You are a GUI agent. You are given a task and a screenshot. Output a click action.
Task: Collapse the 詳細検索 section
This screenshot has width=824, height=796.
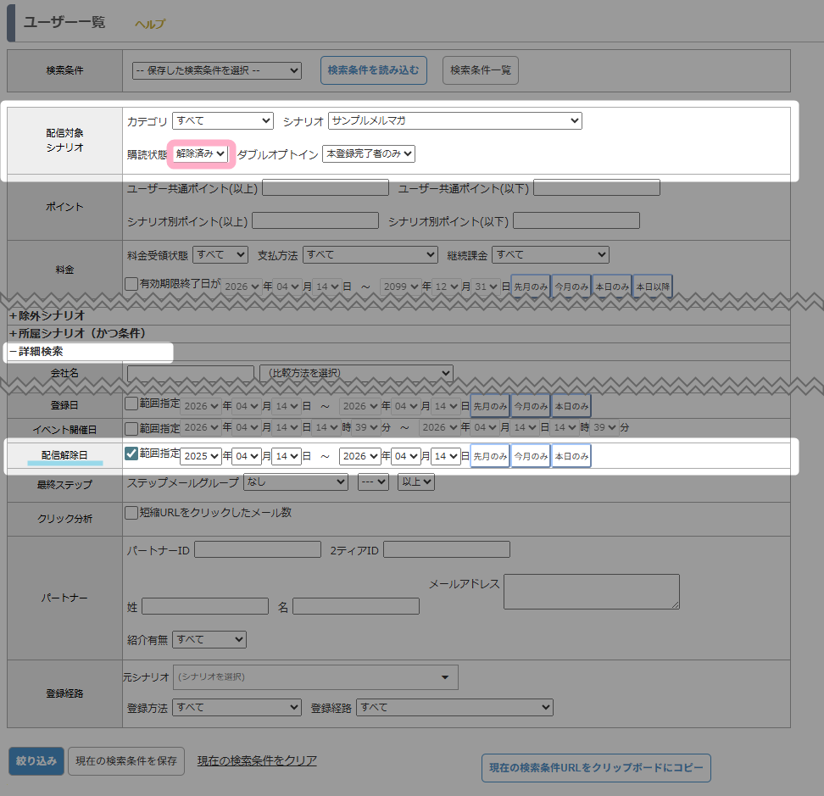36,351
